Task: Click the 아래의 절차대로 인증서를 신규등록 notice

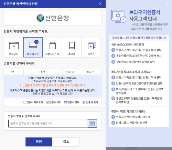Action: (139, 38)
